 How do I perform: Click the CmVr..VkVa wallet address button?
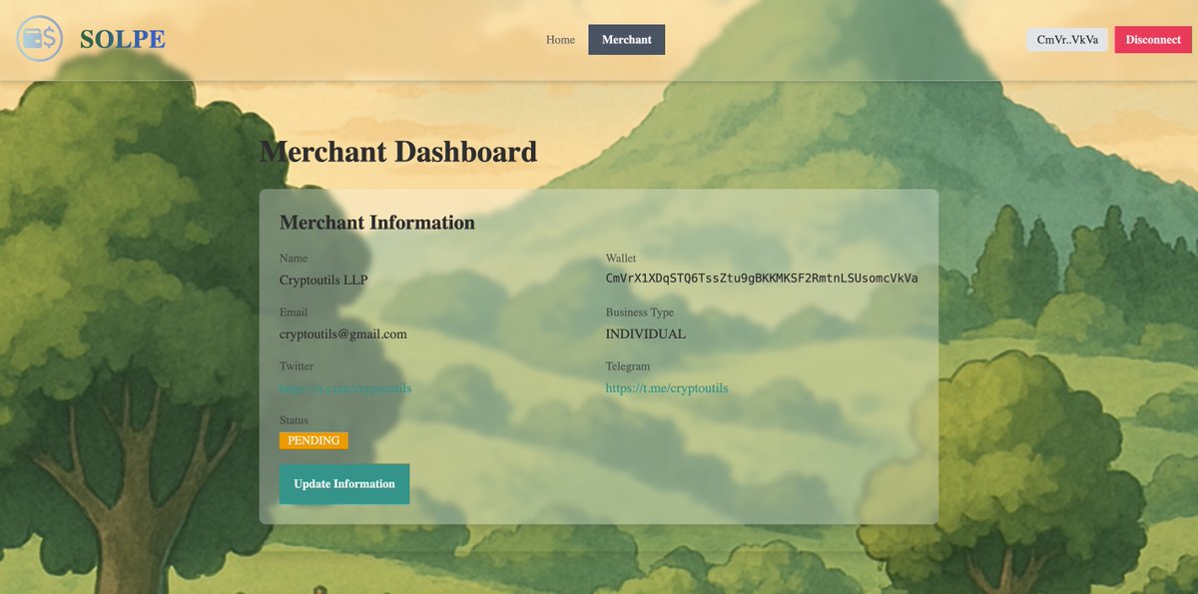pos(1067,40)
